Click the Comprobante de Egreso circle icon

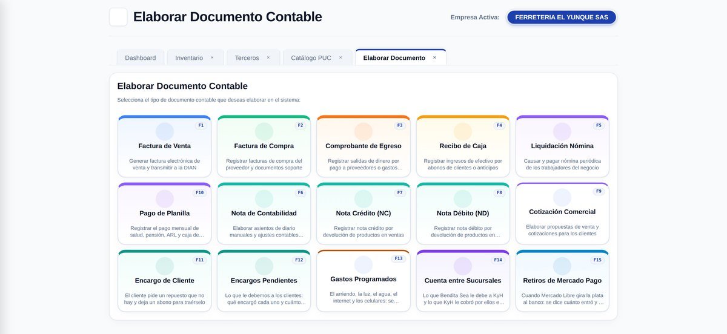tap(363, 131)
